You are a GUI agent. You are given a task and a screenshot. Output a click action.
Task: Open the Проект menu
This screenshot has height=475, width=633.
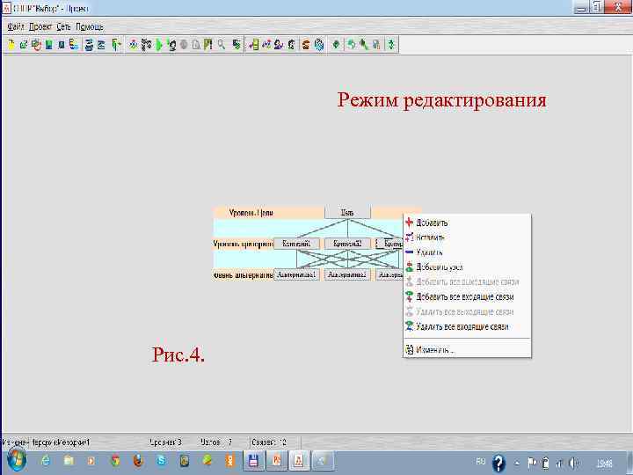[x=40, y=26]
